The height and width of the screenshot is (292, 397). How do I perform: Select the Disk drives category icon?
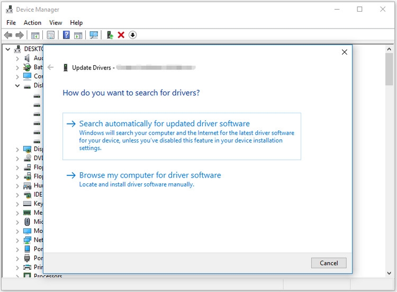[27, 87]
